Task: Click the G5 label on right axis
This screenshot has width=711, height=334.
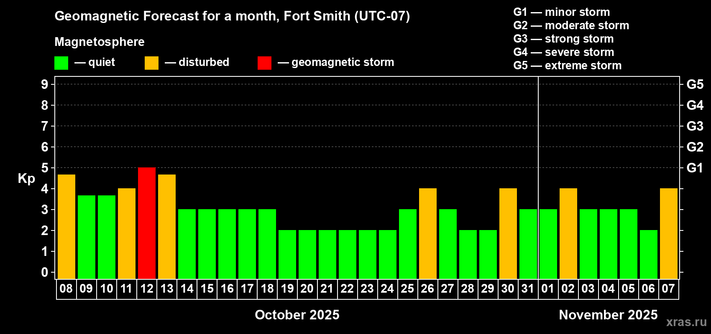Action: pyautogui.click(x=695, y=84)
